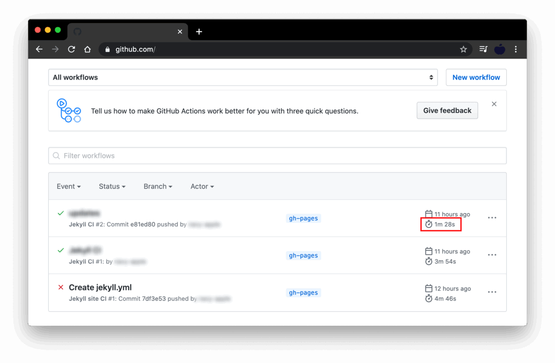
Task: Open the All workflows selector
Action: 243,77
